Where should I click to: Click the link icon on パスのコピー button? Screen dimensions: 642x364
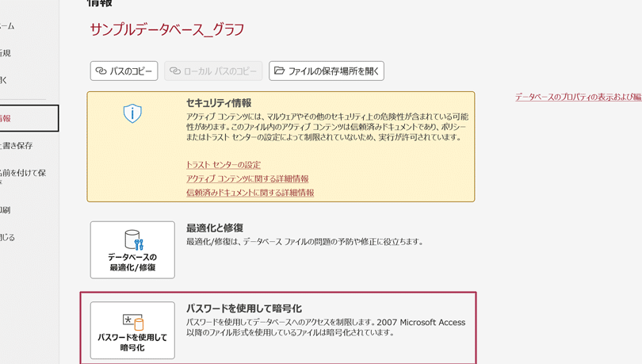tap(101, 71)
